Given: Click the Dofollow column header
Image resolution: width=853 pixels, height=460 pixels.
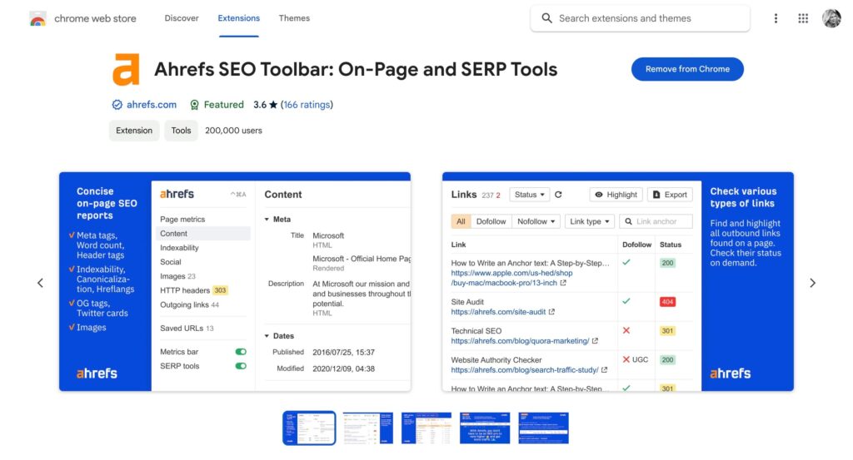Looking at the screenshot, I should (x=636, y=245).
